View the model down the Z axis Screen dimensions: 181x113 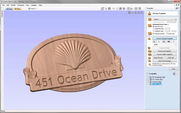[x=136, y=12]
